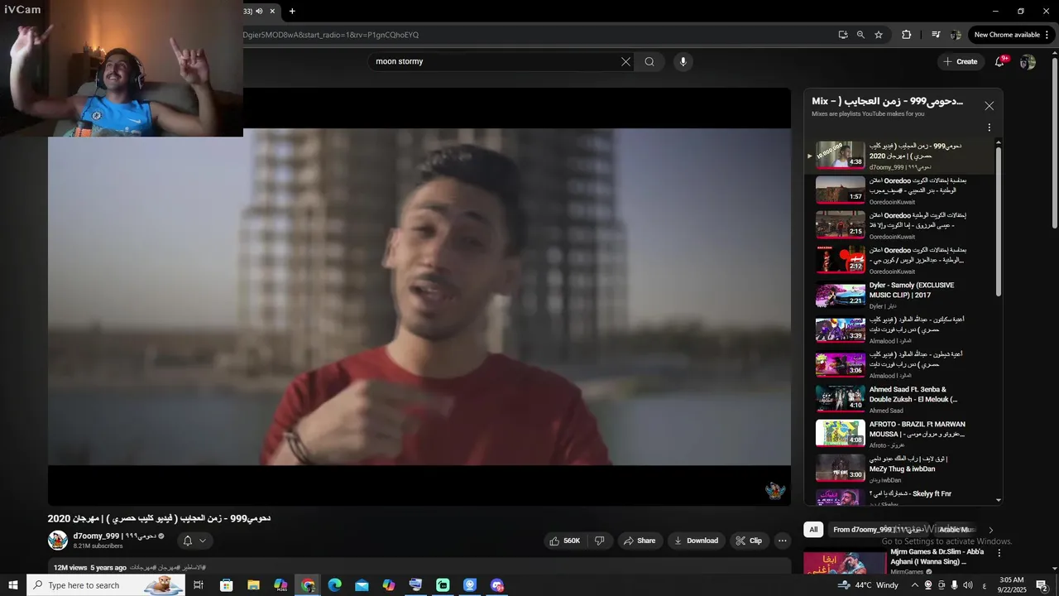Viewport: 1059px width, 596px height.
Task: Select the 'All' filter chip
Action: 813,530
